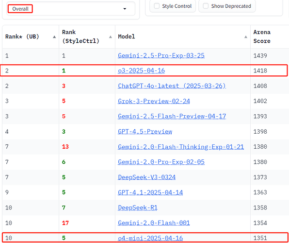Open the o3-2025-04-16 model link

coord(142,70)
